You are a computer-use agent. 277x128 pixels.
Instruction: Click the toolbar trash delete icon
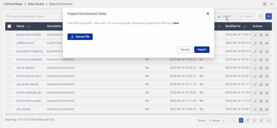[261, 16]
